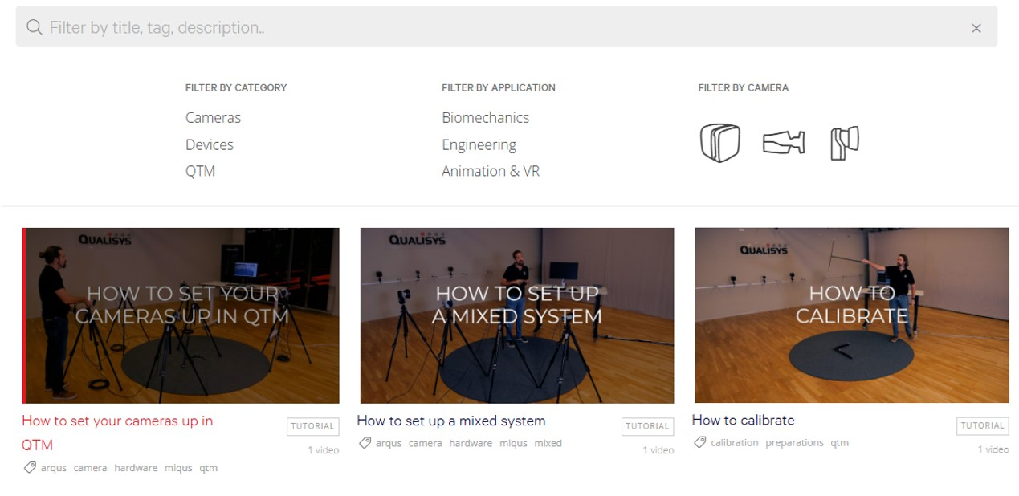Click tag icon under 'How to set up a mixed system'
The image size is (1019, 496).
pyautogui.click(x=365, y=443)
